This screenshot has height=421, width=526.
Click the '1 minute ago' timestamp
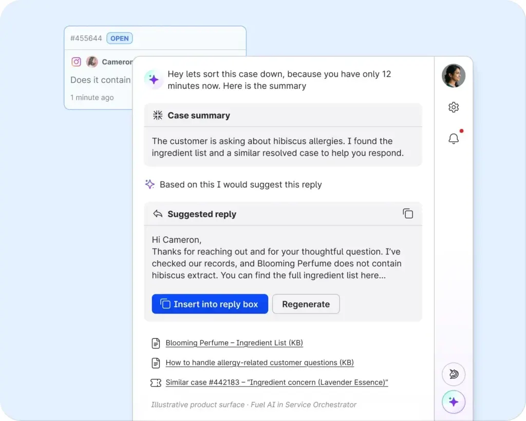(92, 97)
